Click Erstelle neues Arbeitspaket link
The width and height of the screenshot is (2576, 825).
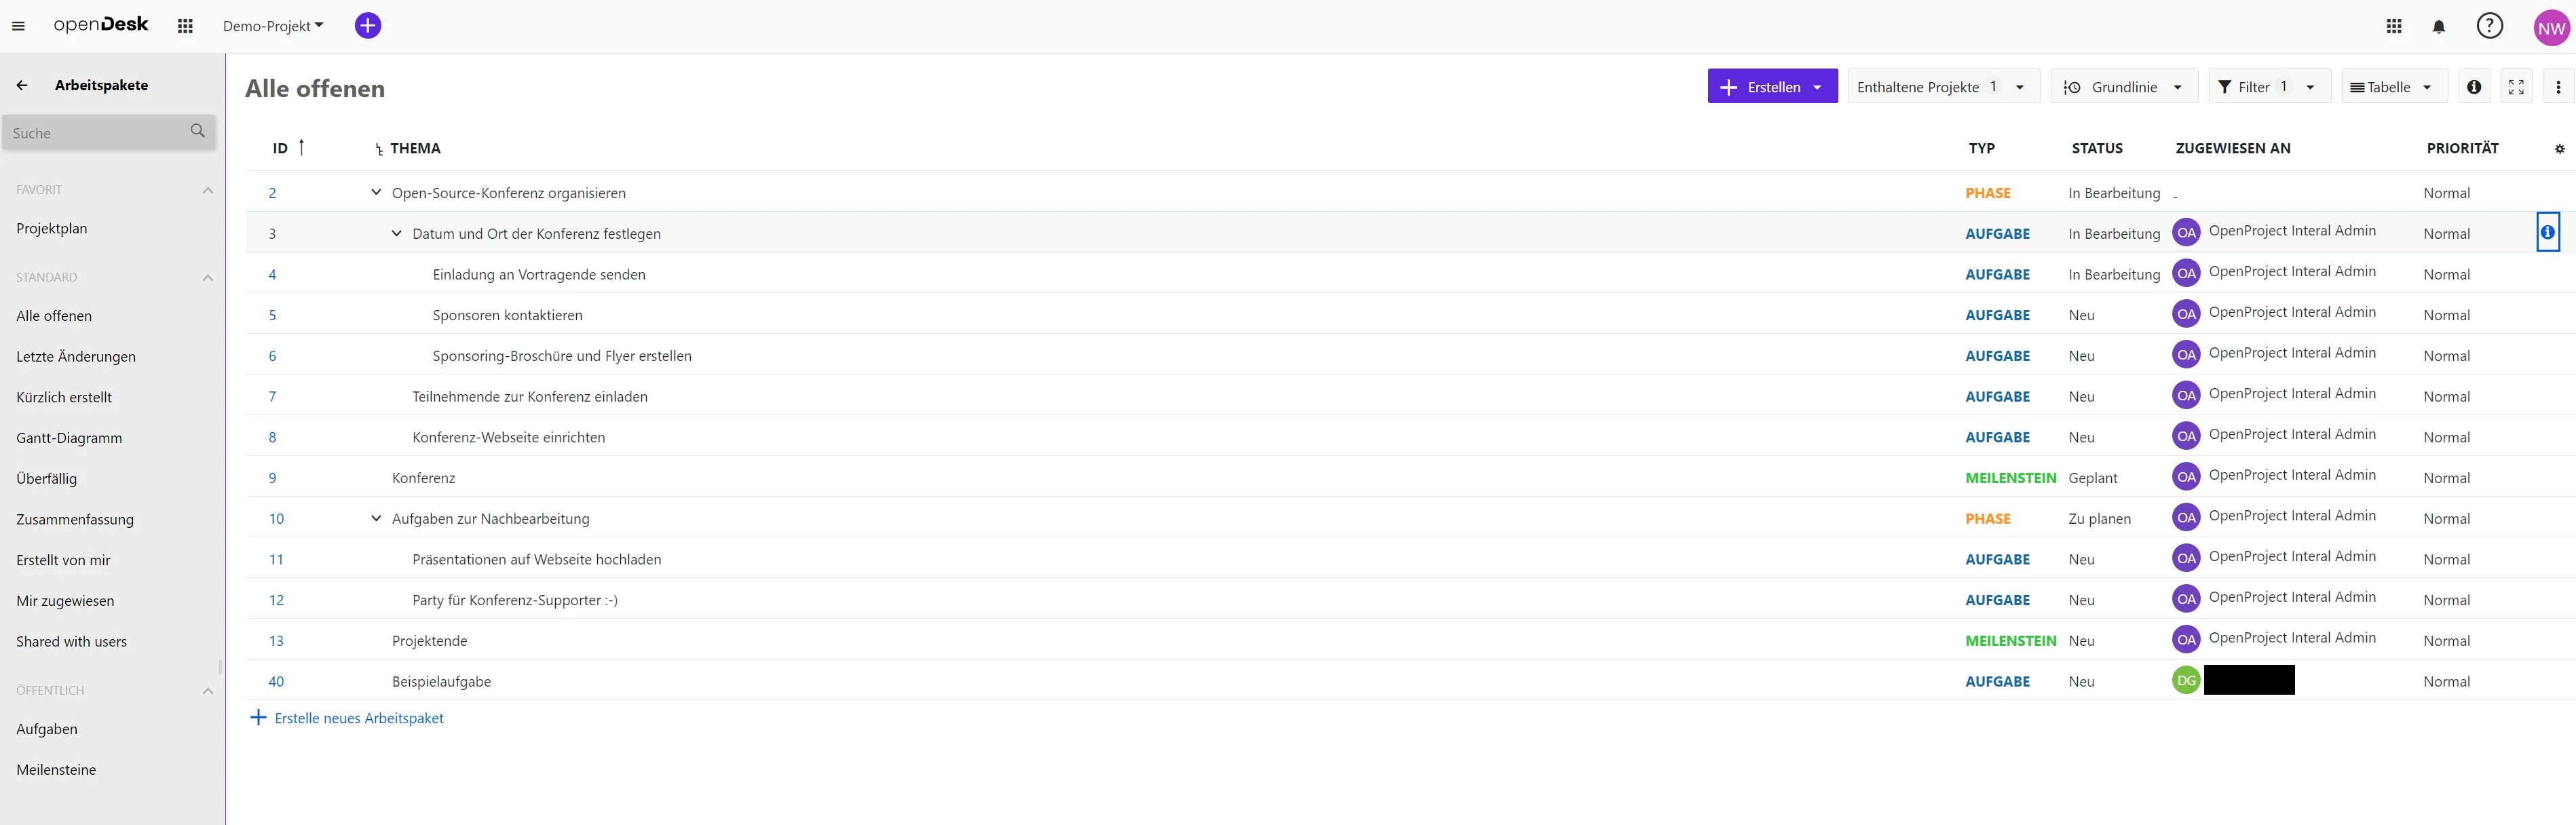[358, 718]
